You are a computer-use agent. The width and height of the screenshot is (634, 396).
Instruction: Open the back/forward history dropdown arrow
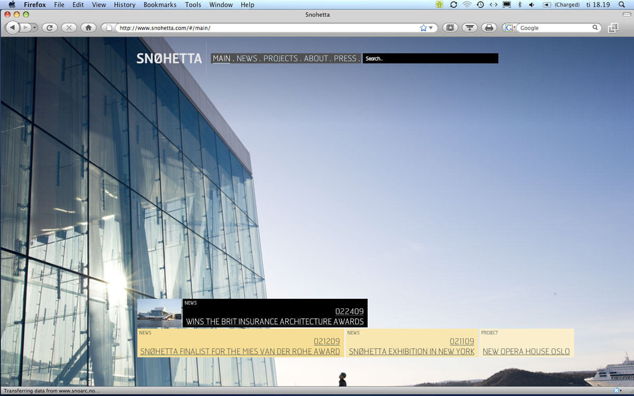point(34,27)
